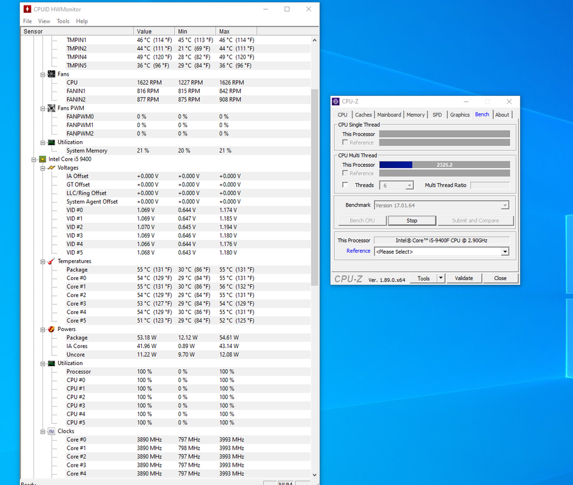This screenshot has width=573, height=485.
Task: Collapse the Clocks tree node
Action: (42, 432)
